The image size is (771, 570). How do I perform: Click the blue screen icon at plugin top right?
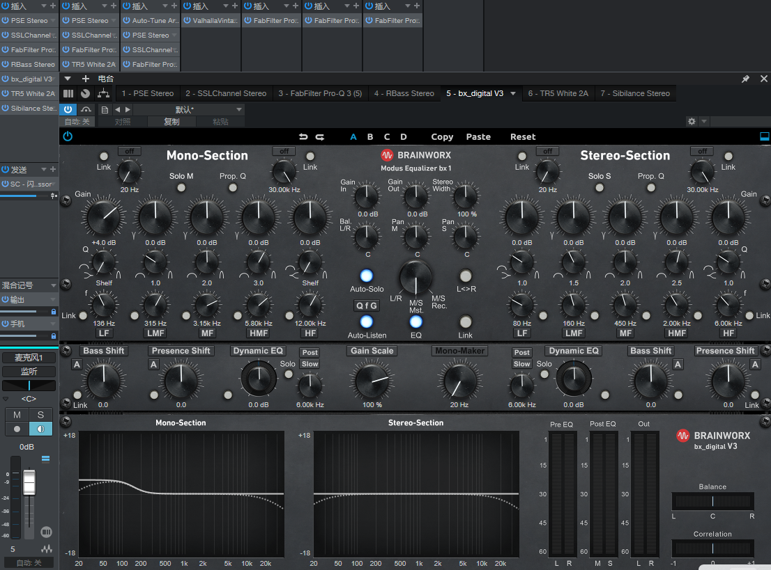[765, 136]
